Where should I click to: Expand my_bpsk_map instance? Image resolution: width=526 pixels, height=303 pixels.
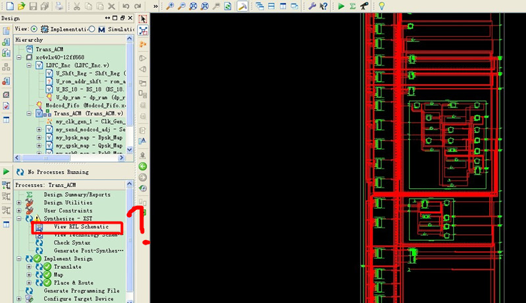click(39, 138)
